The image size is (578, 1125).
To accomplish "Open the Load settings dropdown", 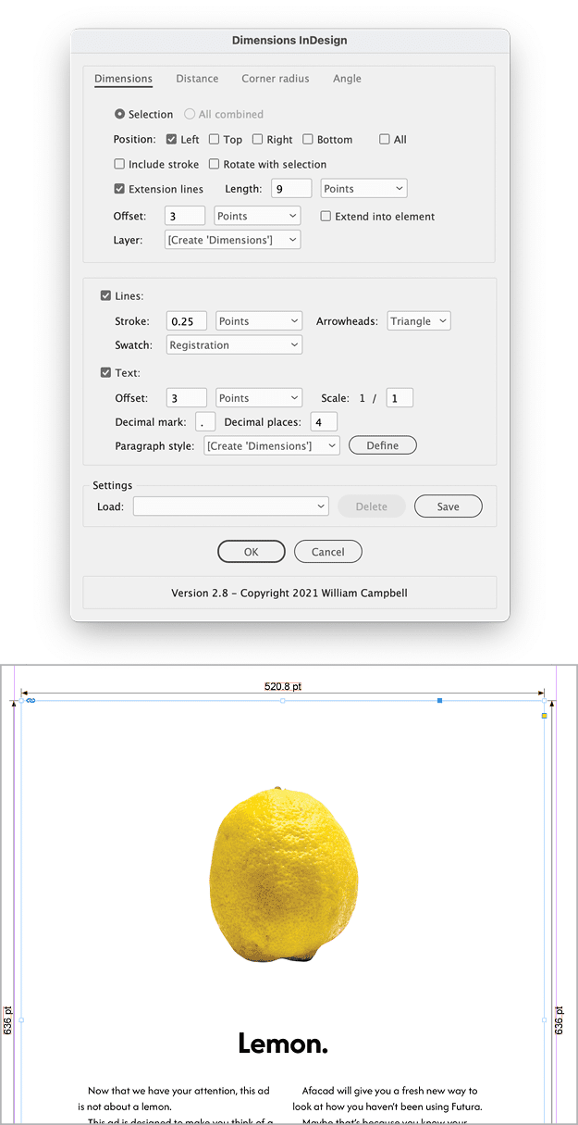I will tap(231, 506).
